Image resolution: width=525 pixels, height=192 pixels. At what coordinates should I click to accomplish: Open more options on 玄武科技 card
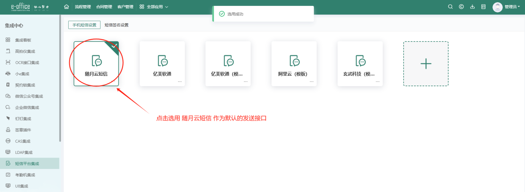coord(378,82)
